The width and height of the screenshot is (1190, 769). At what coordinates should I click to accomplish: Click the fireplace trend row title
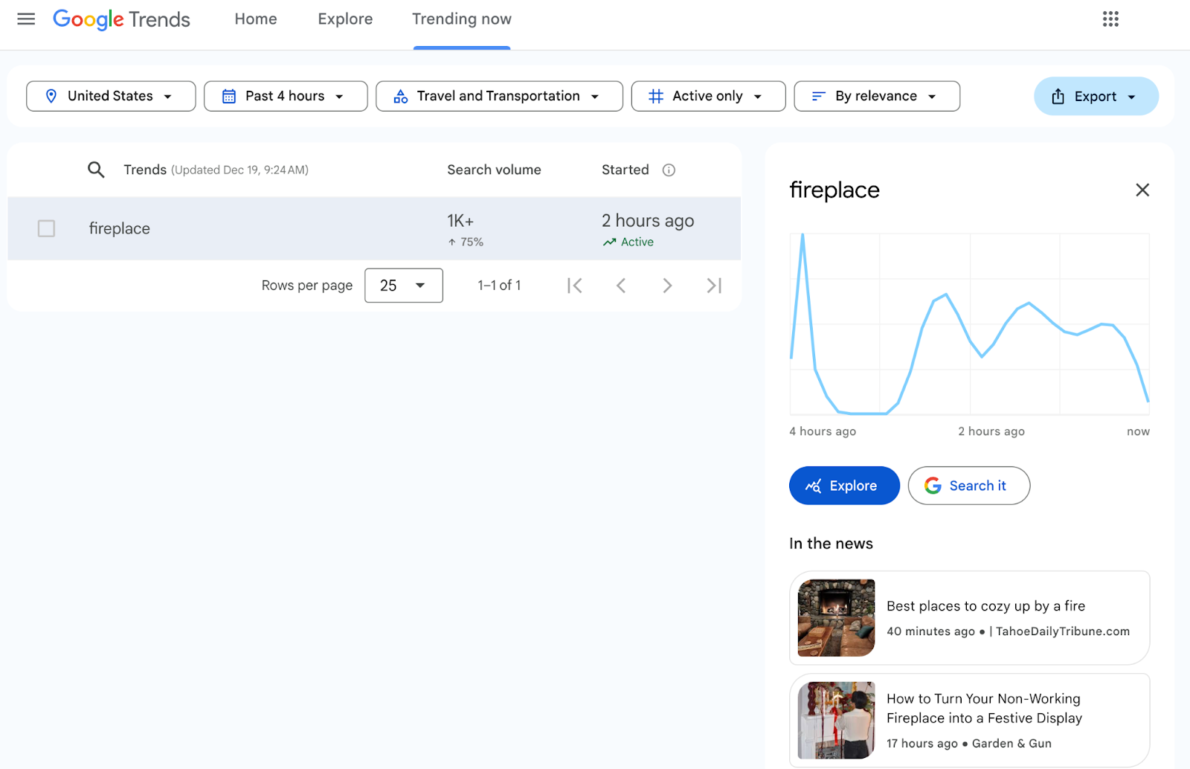(120, 228)
